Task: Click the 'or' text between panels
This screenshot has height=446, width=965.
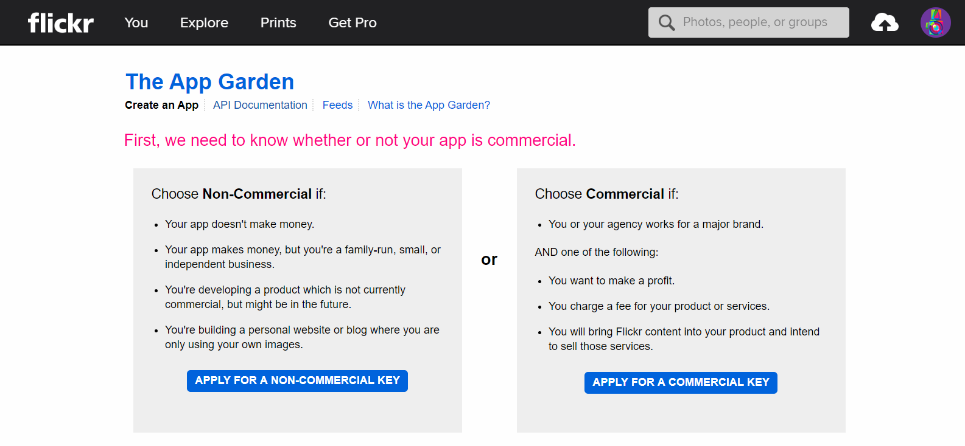Action: click(x=489, y=259)
